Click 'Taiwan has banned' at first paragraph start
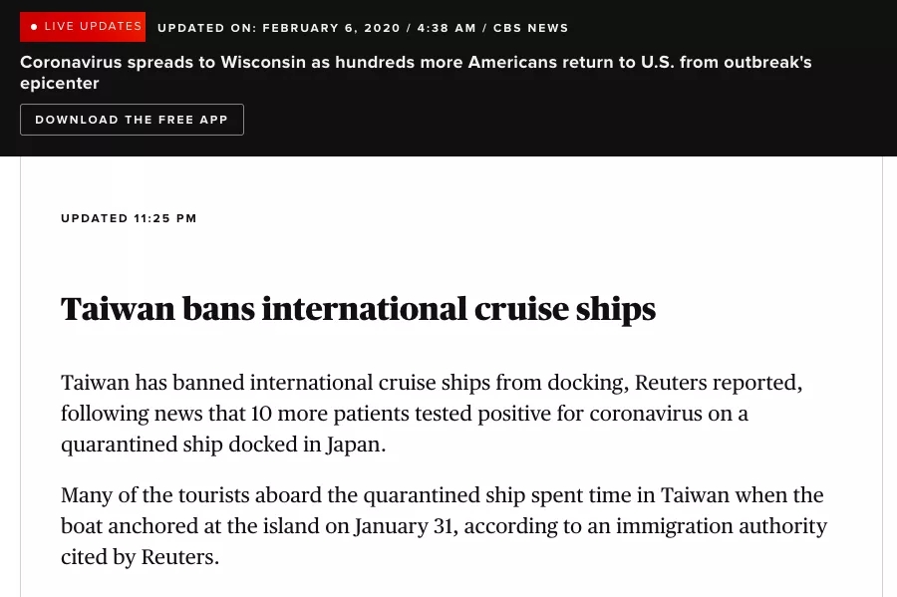 point(152,383)
